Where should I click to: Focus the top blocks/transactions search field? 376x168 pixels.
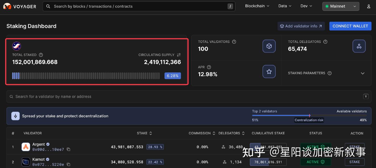tap(139, 6)
